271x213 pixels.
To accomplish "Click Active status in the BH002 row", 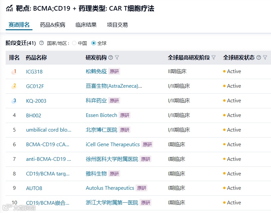I will click(x=232, y=115).
